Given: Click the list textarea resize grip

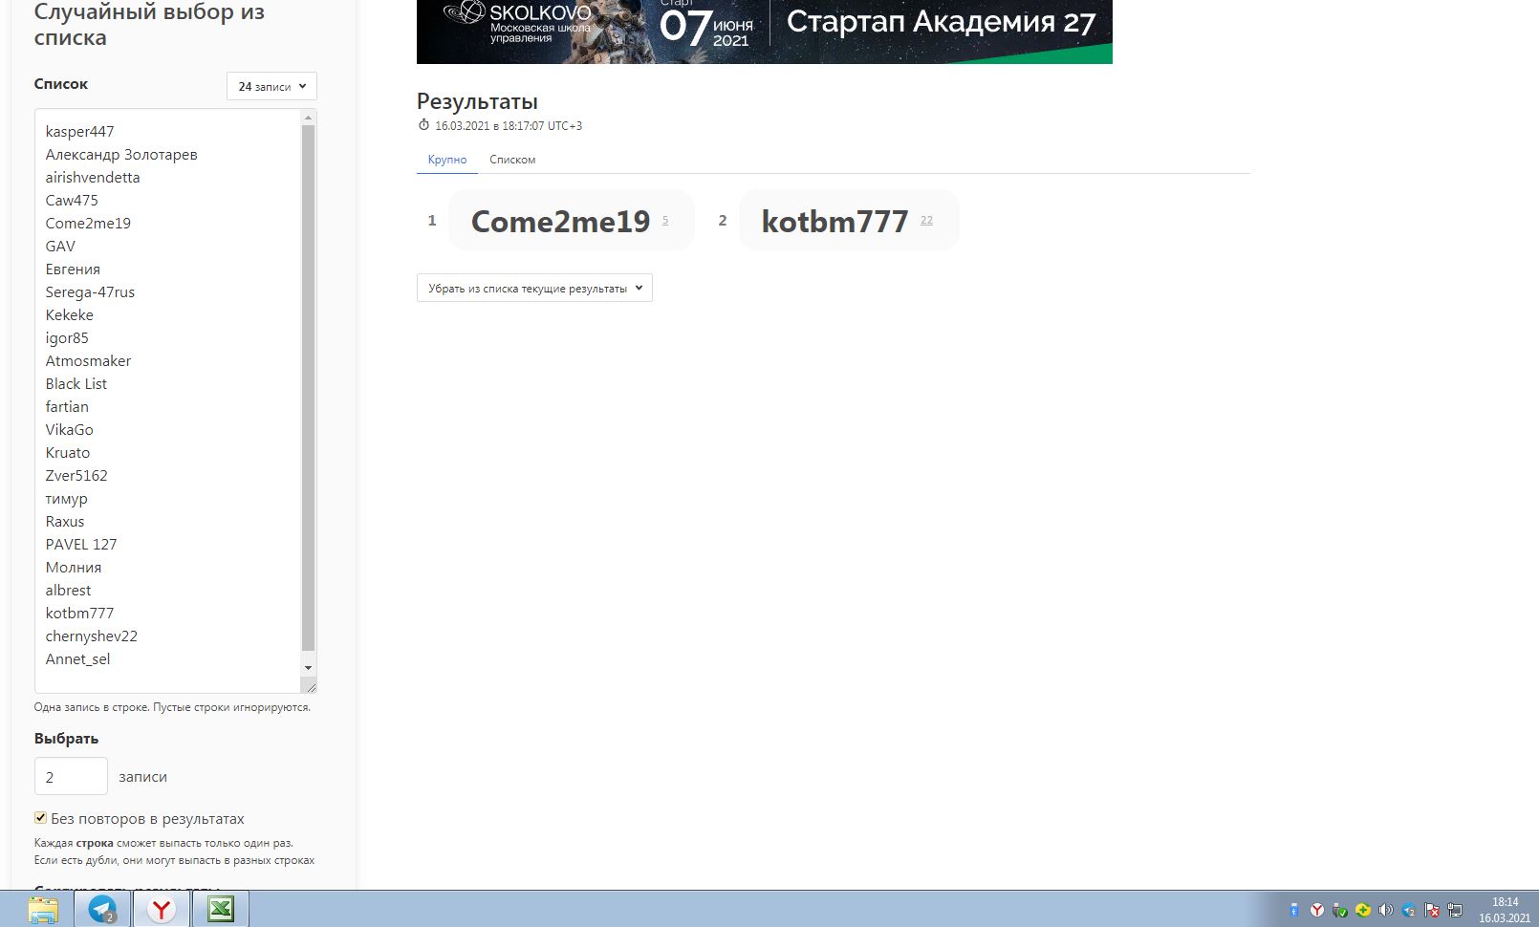Looking at the screenshot, I should click(x=310, y=686).
